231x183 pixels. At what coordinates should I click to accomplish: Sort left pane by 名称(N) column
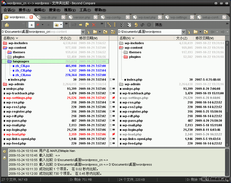tap(30, 38)
